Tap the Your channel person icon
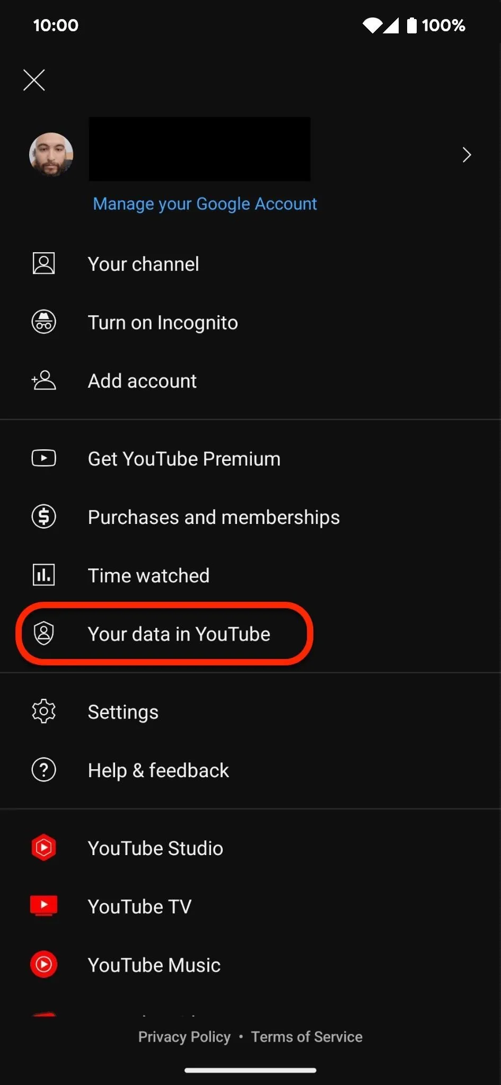 [43, 263]
